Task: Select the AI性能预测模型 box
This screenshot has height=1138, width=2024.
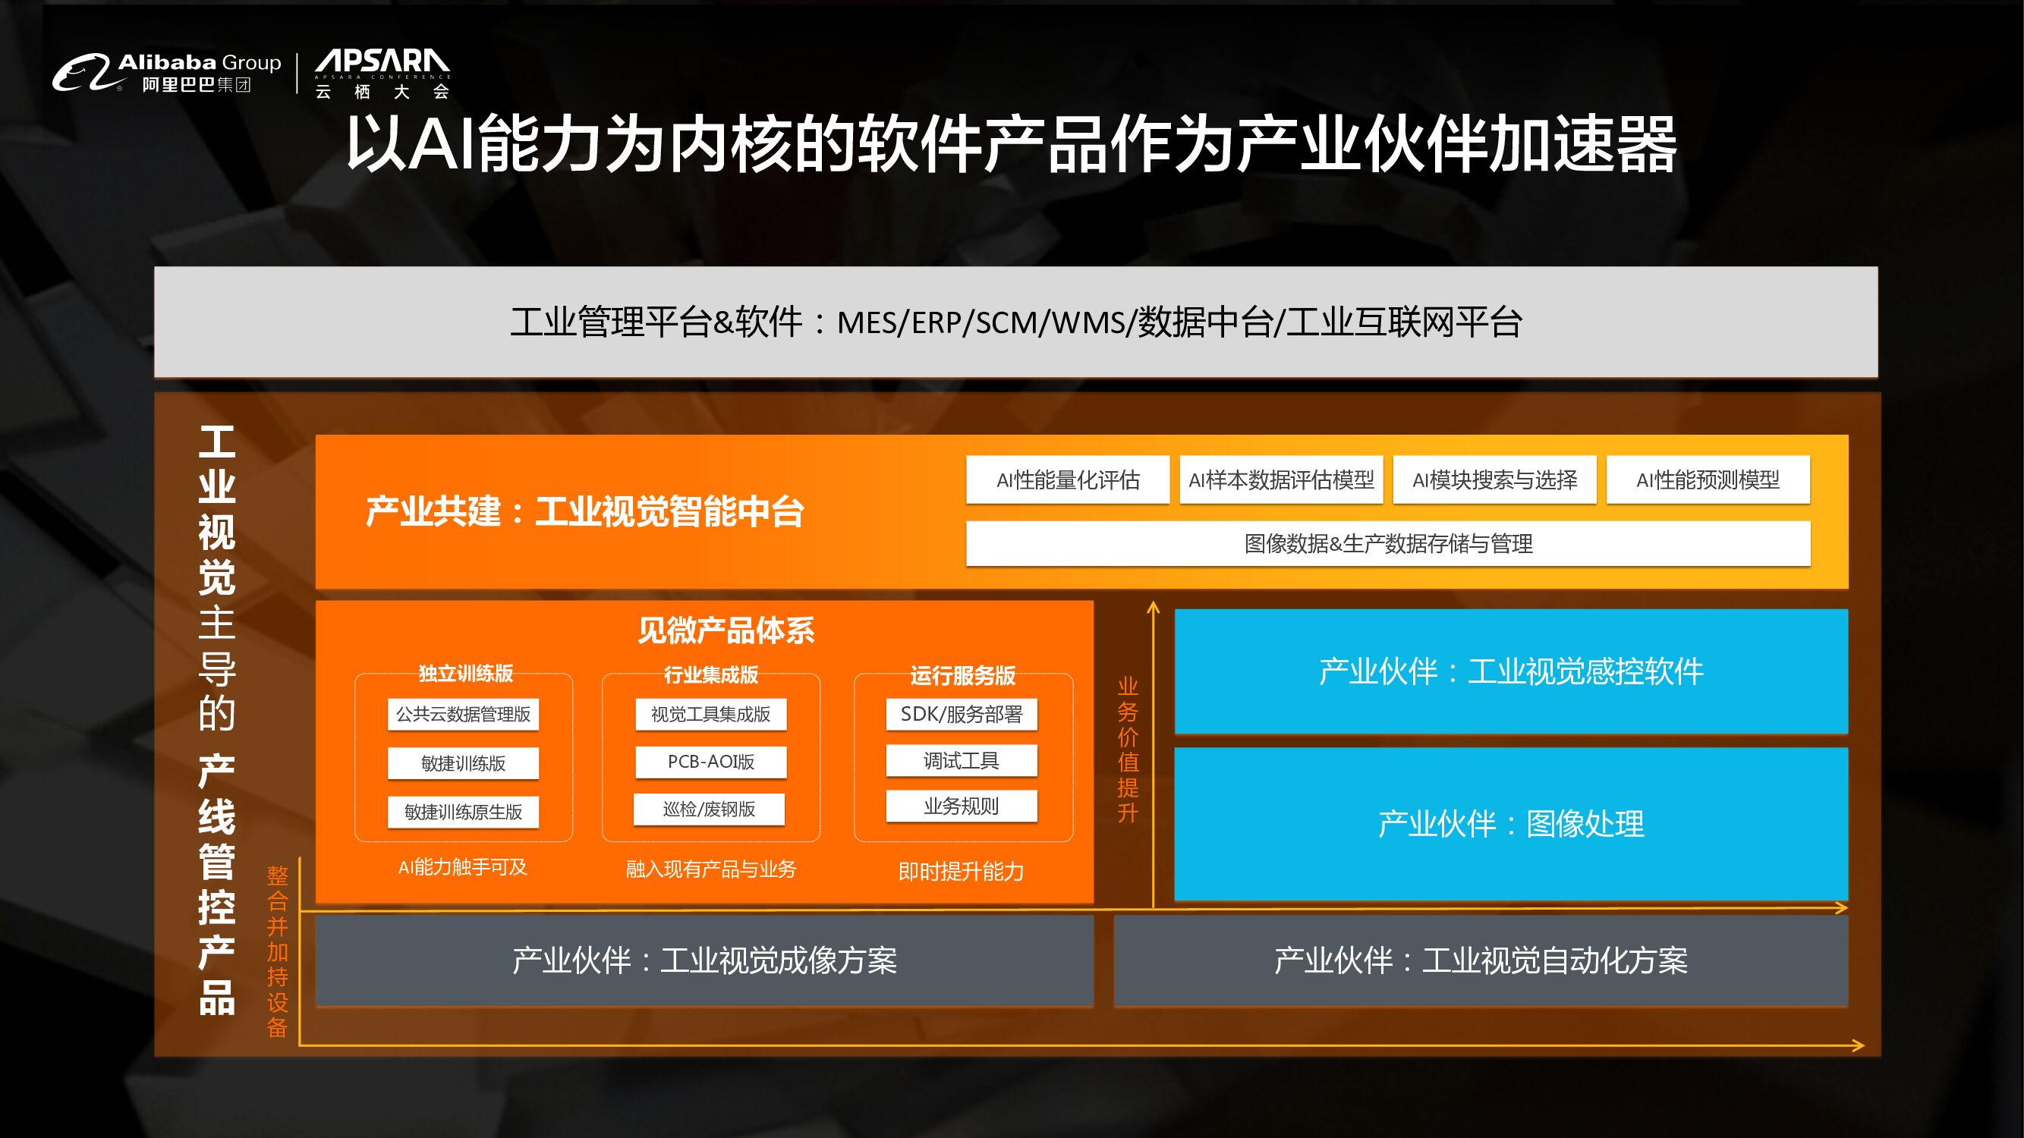Action: (x=1708, y=480)
